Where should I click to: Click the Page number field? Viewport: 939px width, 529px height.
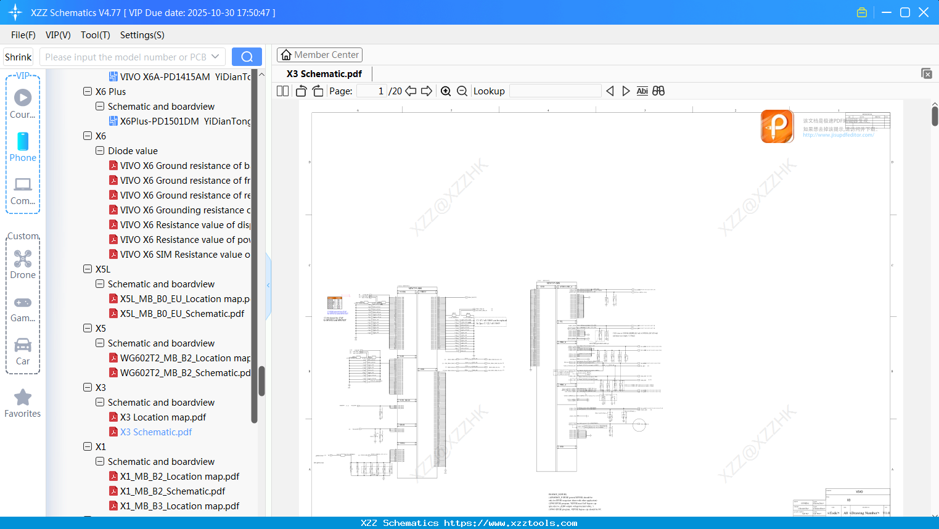pos(372,91)
